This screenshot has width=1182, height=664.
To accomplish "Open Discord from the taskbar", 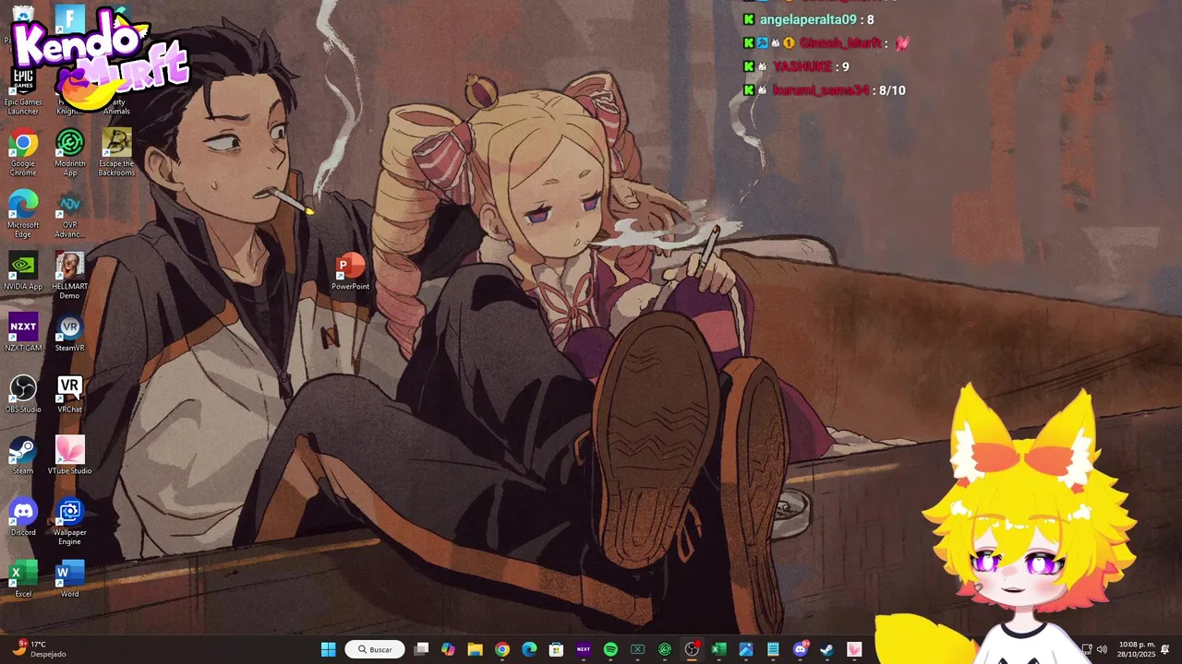I will tap(800, 649).
